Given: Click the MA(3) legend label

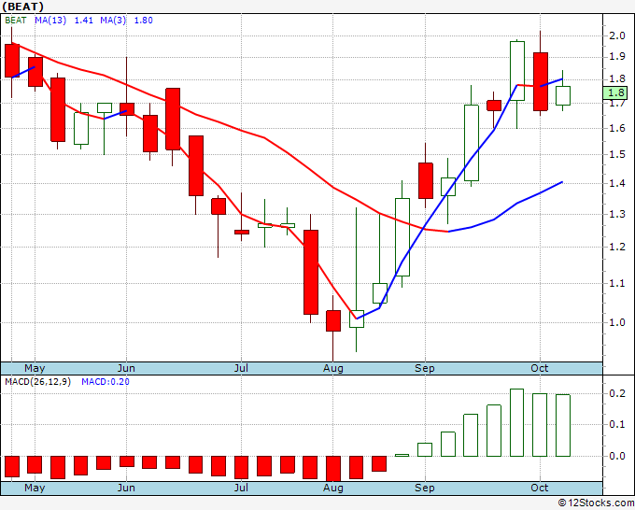Looking at the screenshot, I should (113, 21).
